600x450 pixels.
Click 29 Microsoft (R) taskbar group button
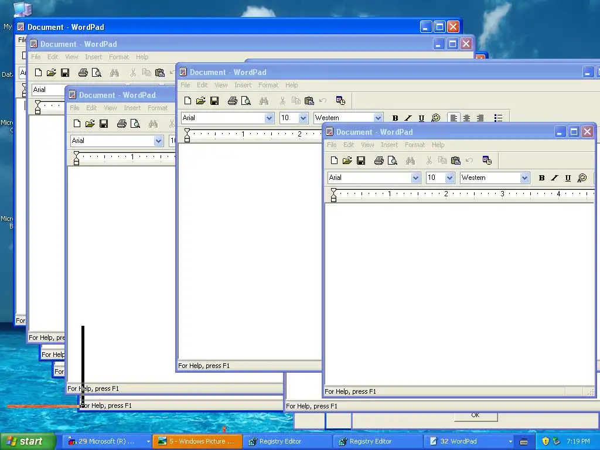pyautogui.click(x=108, y=441)
